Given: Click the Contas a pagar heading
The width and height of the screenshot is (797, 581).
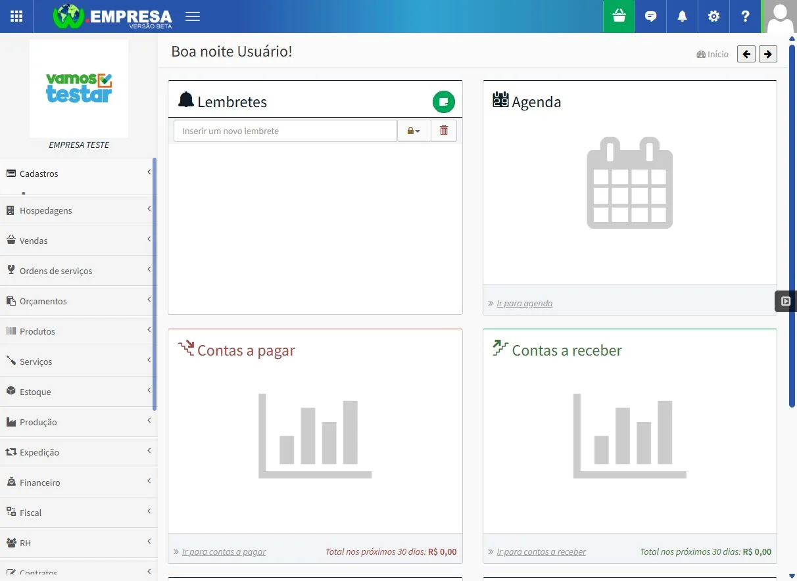Looking at the screenshot, I should click(x=246, y=350).
